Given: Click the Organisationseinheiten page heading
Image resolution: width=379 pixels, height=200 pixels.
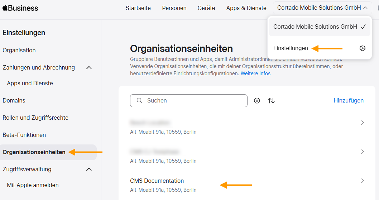Looking at the screenshot, I should coord(181,49).
